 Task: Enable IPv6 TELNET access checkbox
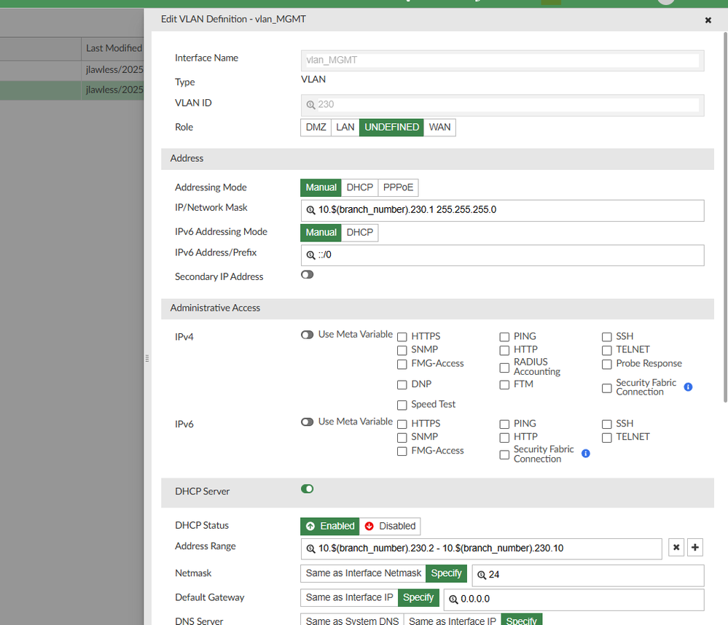point(607,438)
